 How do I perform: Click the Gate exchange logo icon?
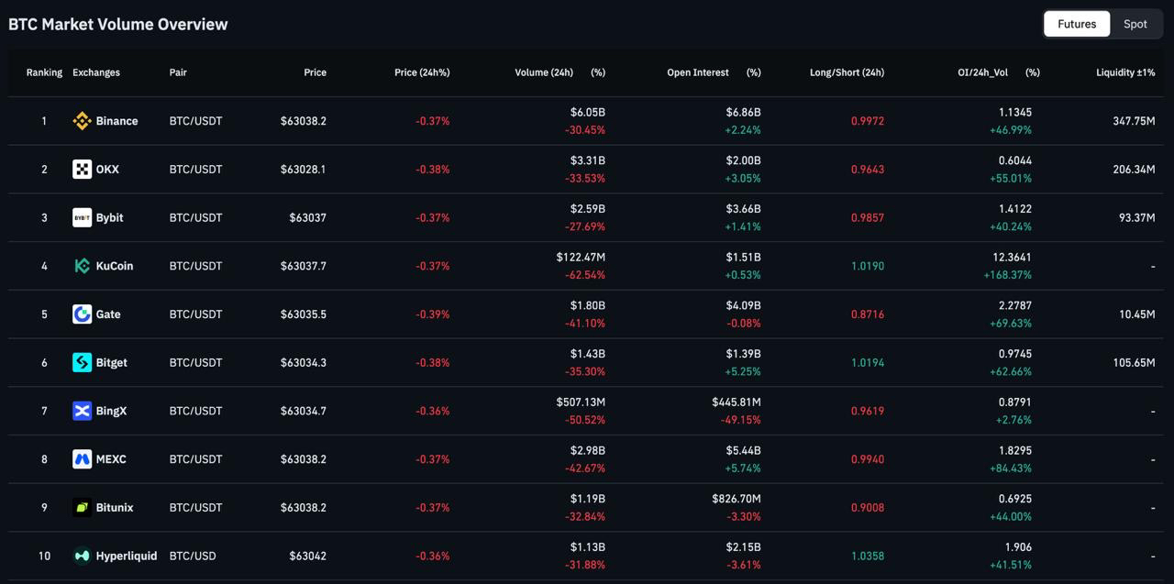82,314
